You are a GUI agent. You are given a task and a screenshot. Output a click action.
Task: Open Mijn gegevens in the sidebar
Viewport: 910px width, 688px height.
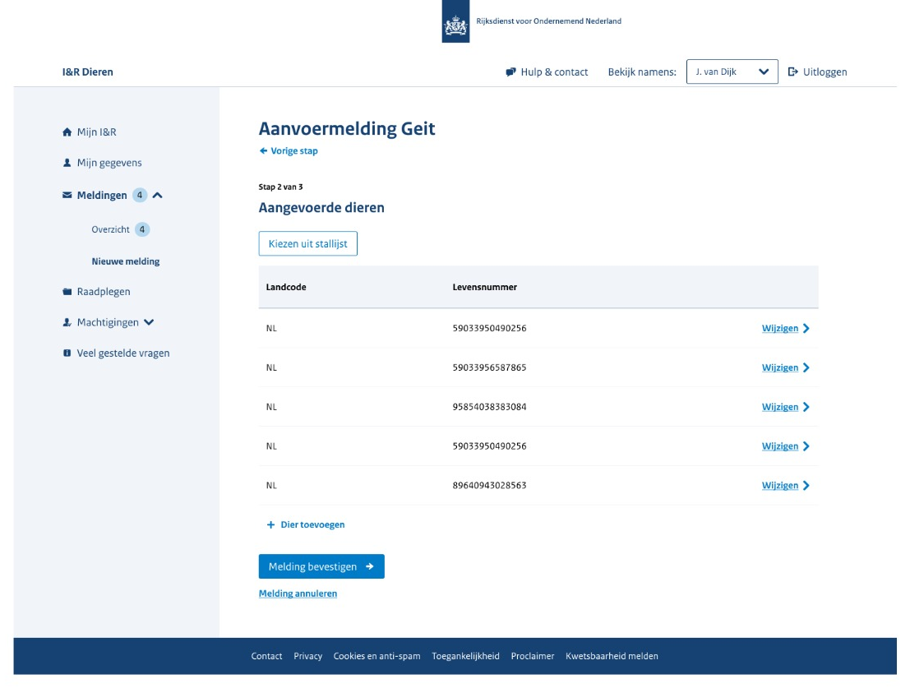tap(109, 163)
